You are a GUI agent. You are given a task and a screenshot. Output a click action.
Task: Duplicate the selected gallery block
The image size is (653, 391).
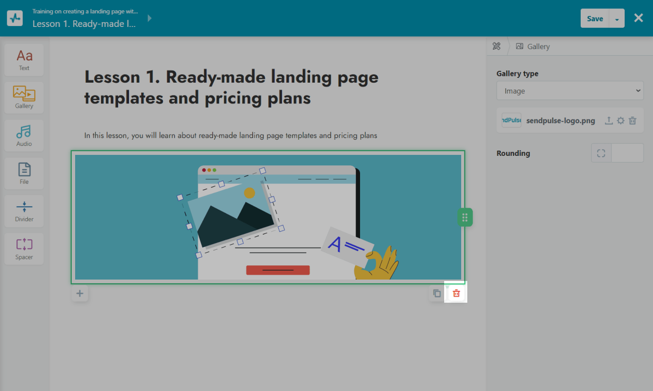[x=437, y=293]
